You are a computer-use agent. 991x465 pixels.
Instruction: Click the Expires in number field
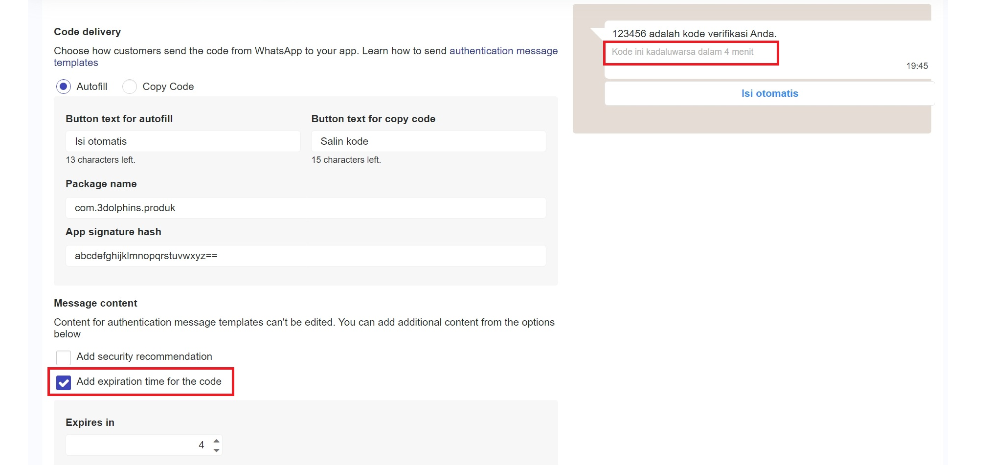(137, 445)
